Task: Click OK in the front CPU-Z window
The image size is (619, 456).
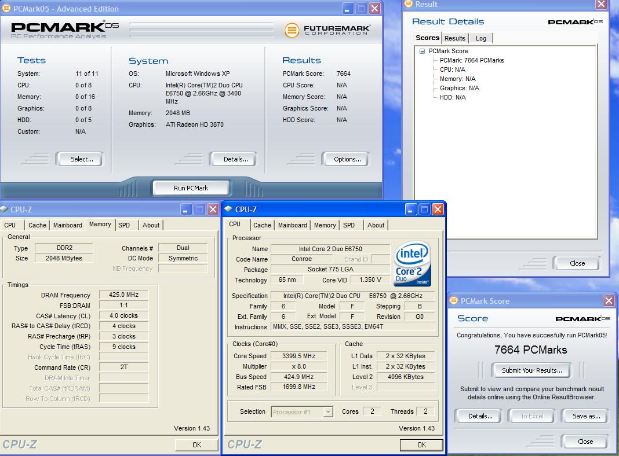Action: (x=421, y=444)
